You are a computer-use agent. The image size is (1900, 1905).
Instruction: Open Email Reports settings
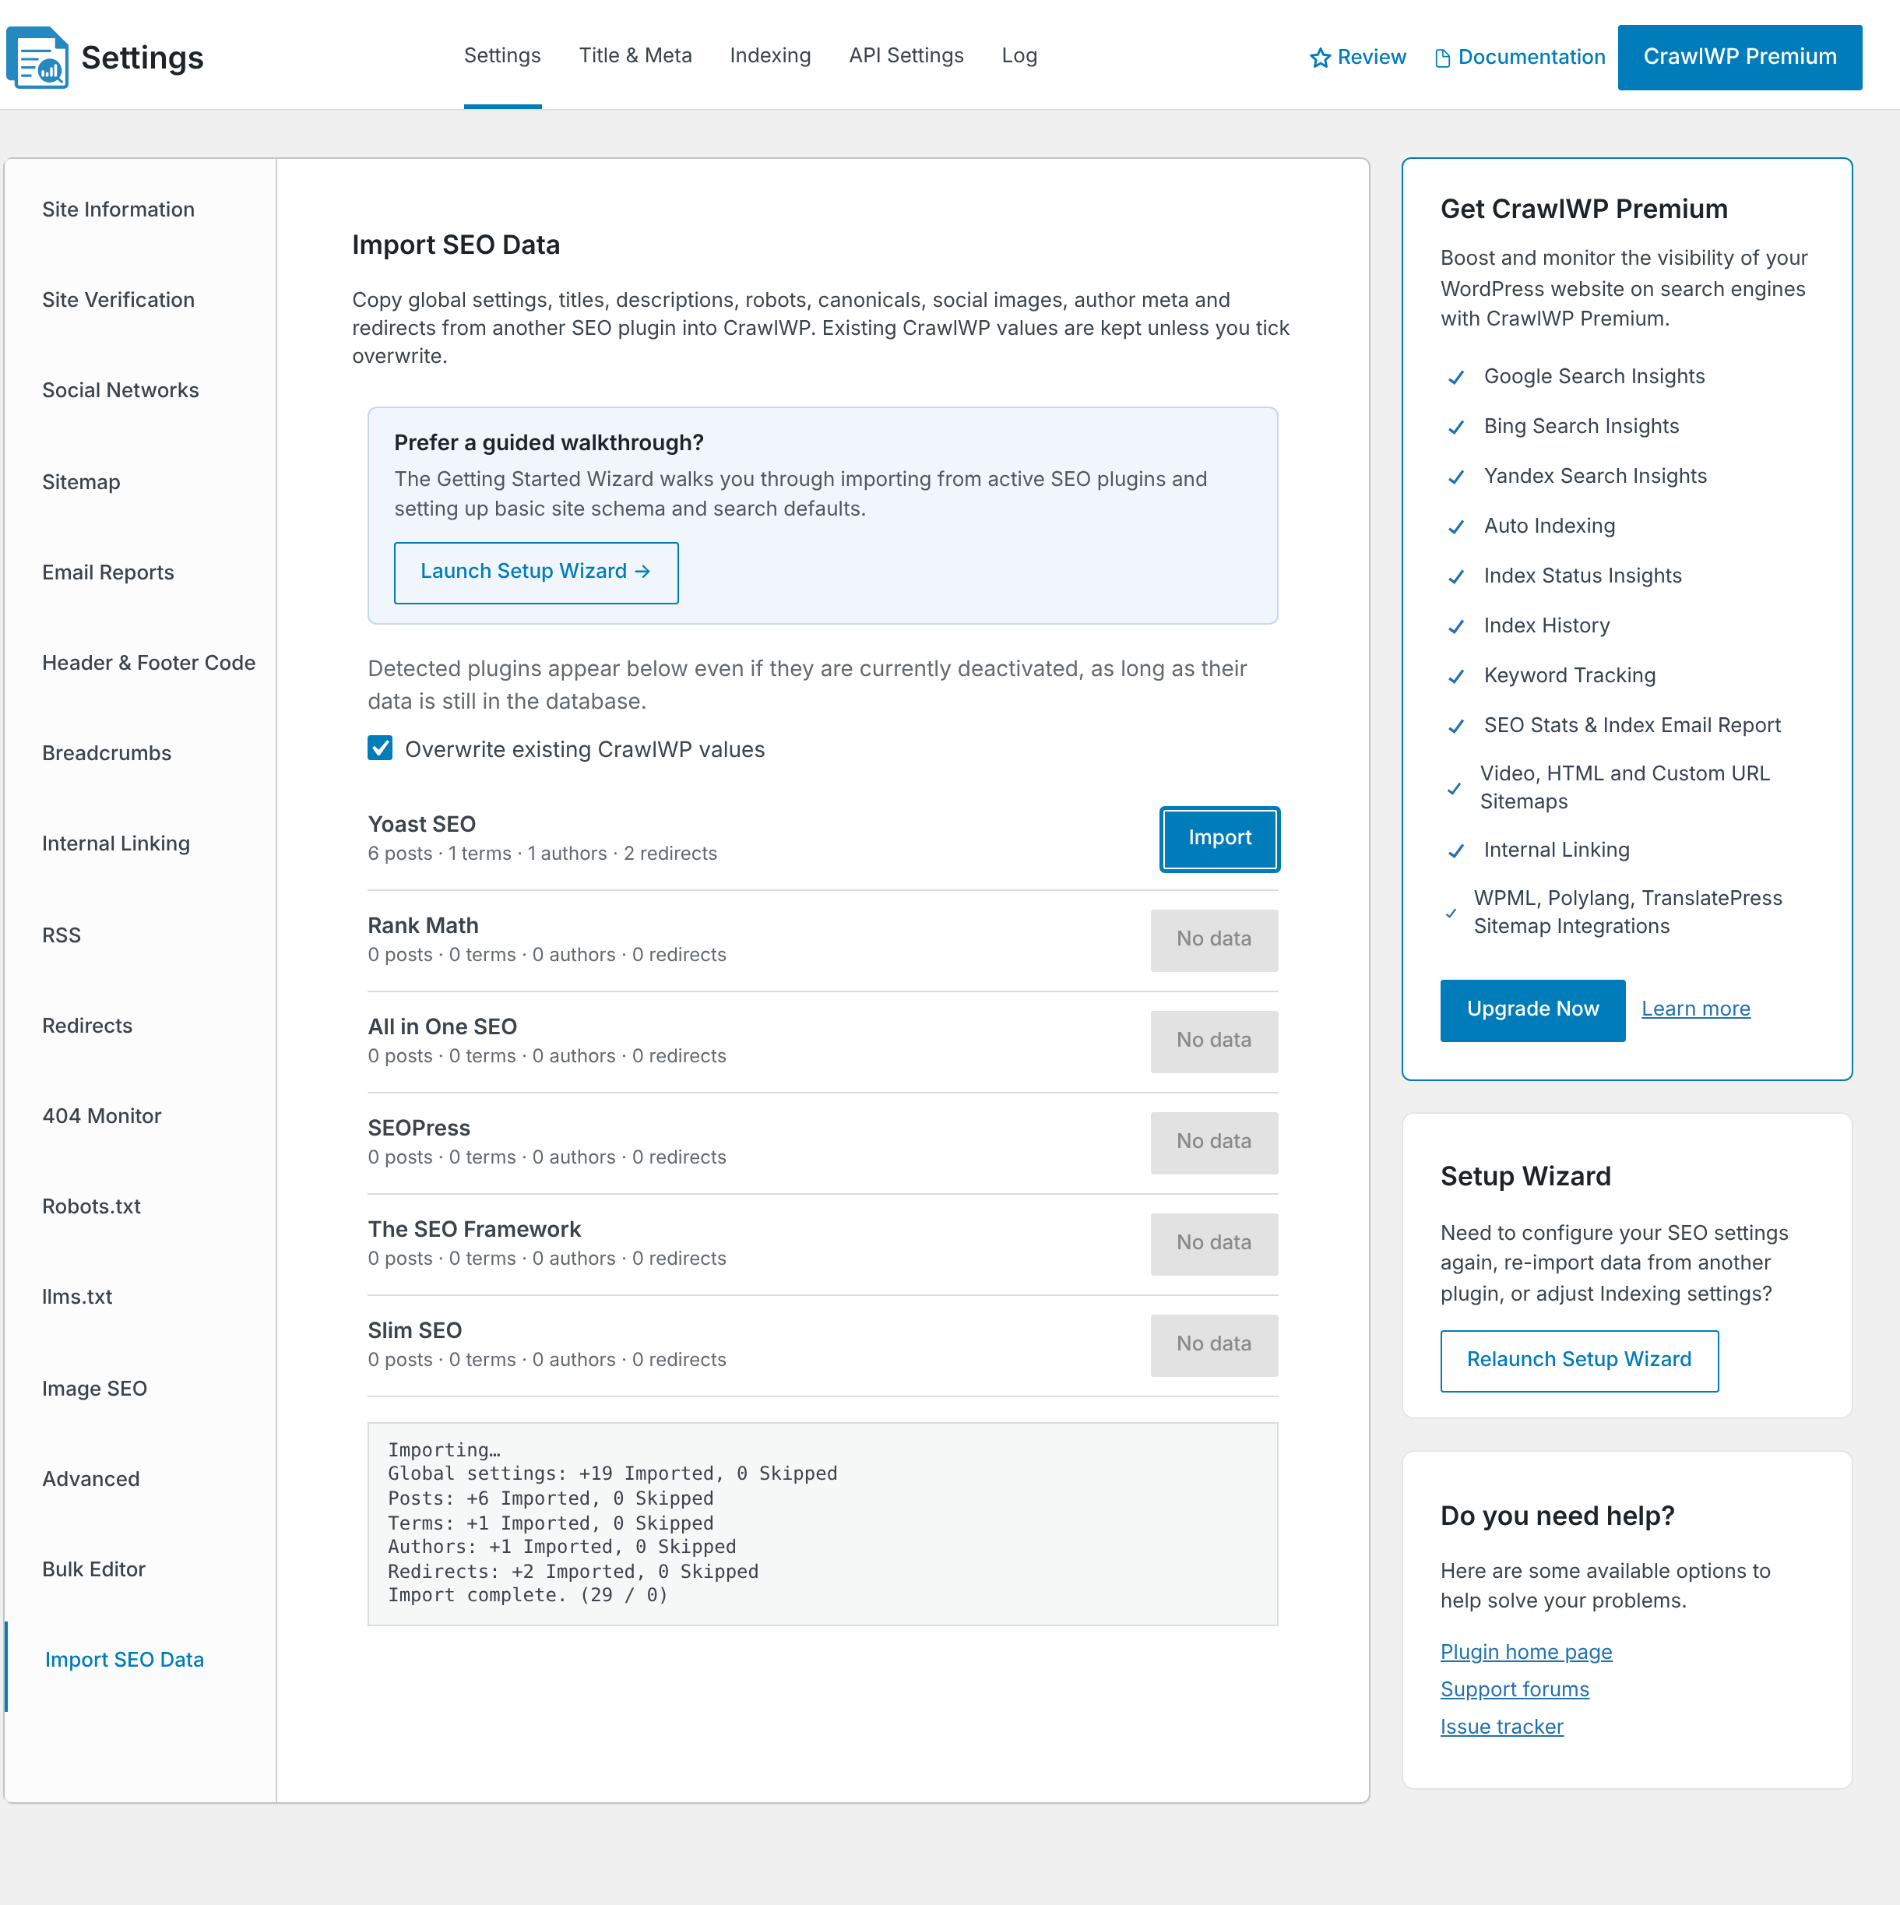(107, 573)
